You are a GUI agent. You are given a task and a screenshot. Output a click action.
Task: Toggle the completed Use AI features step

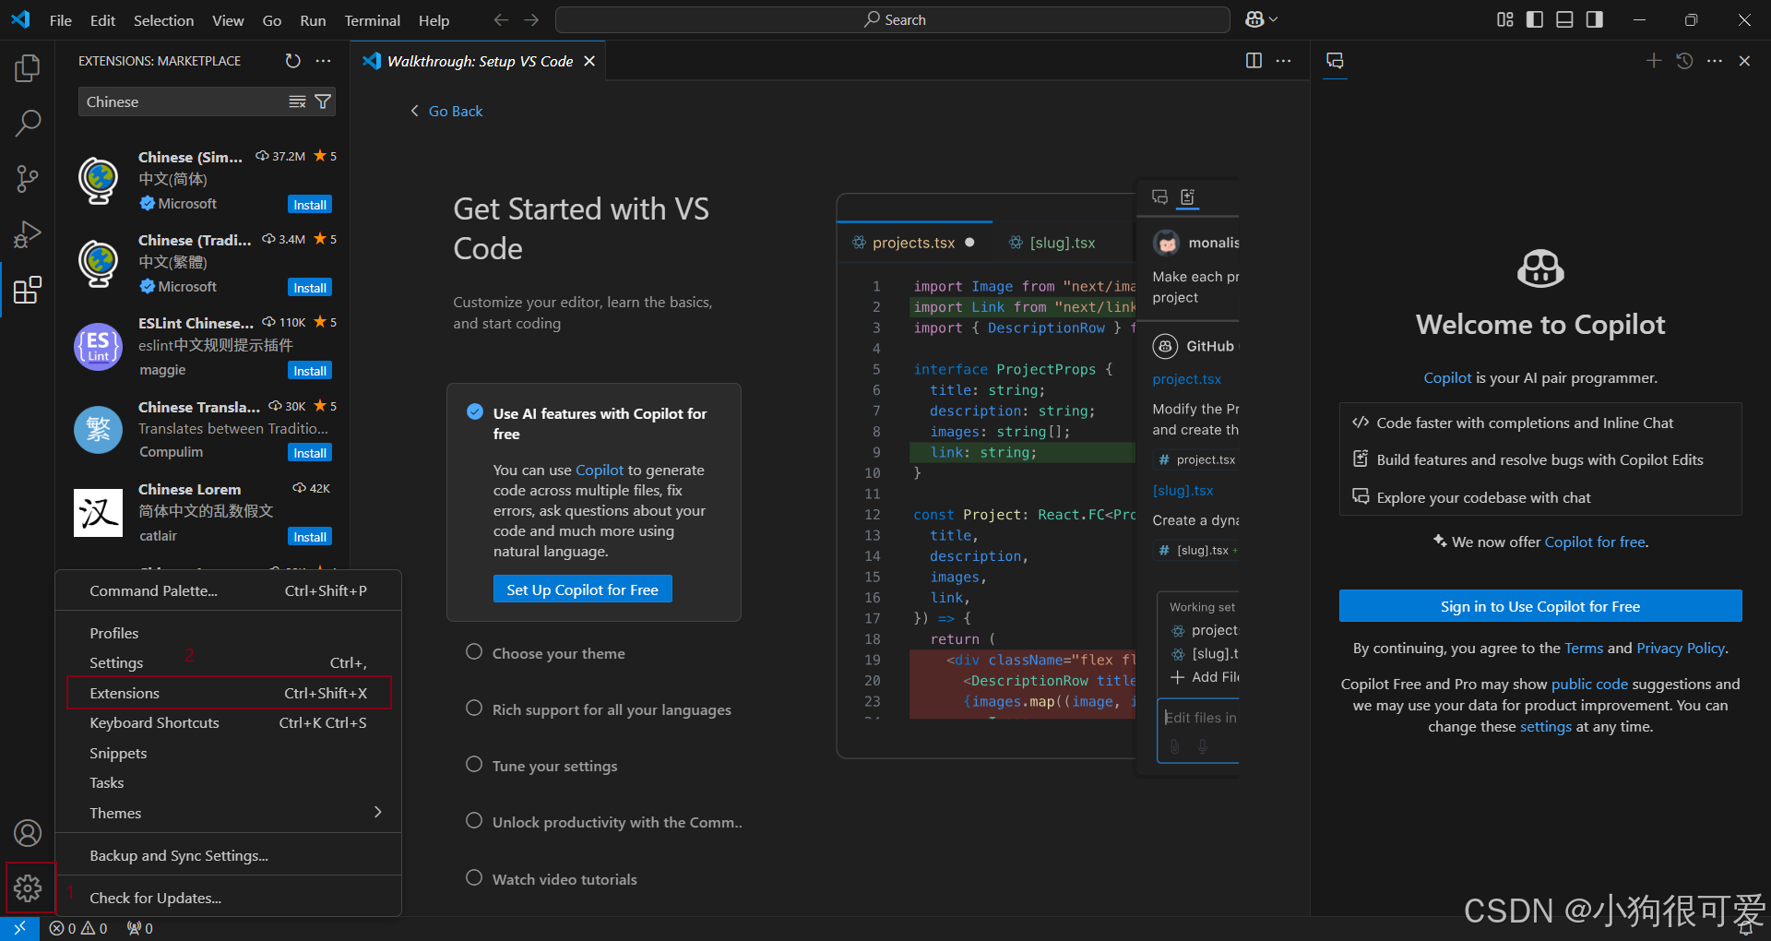point(475,411)
